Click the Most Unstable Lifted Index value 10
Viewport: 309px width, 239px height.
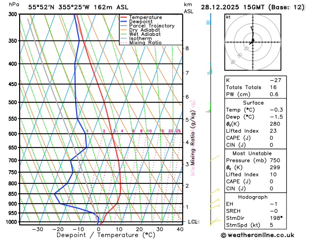[273, 175]
